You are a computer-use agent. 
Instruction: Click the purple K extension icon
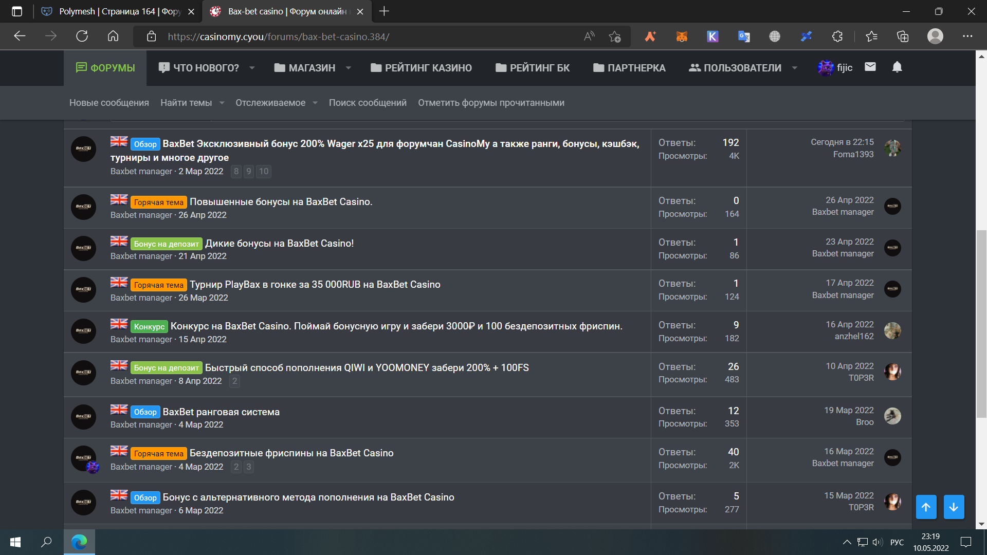tap(712, 36)
